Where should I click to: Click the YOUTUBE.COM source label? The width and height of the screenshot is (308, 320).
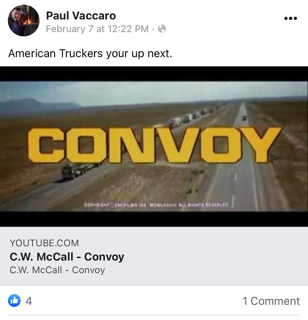44,243
